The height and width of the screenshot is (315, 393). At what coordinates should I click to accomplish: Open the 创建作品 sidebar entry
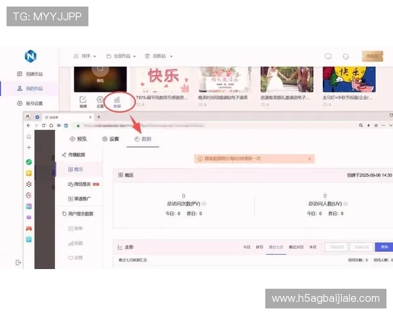30,74
